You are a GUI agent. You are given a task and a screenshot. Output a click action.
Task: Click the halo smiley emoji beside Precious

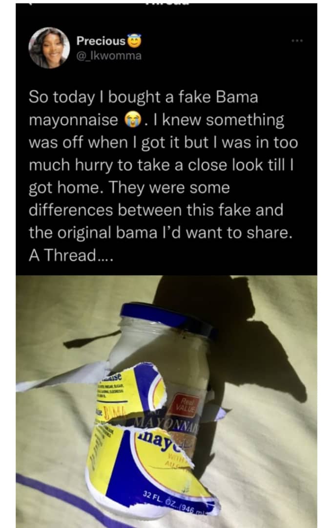click(134, 41)
